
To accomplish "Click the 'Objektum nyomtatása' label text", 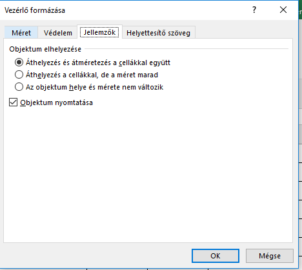I will [57, 102].
